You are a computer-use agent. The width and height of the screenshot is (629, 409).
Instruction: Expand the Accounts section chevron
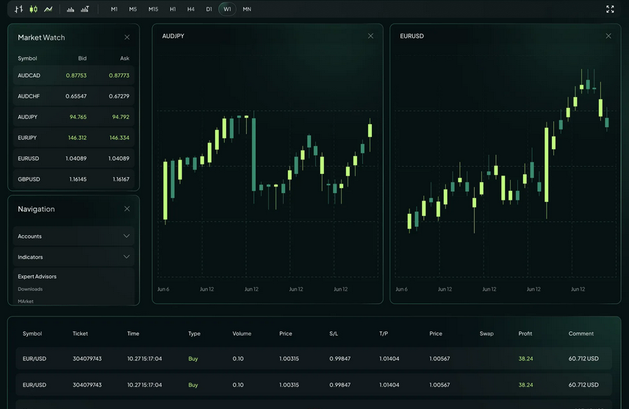[126, 236]
